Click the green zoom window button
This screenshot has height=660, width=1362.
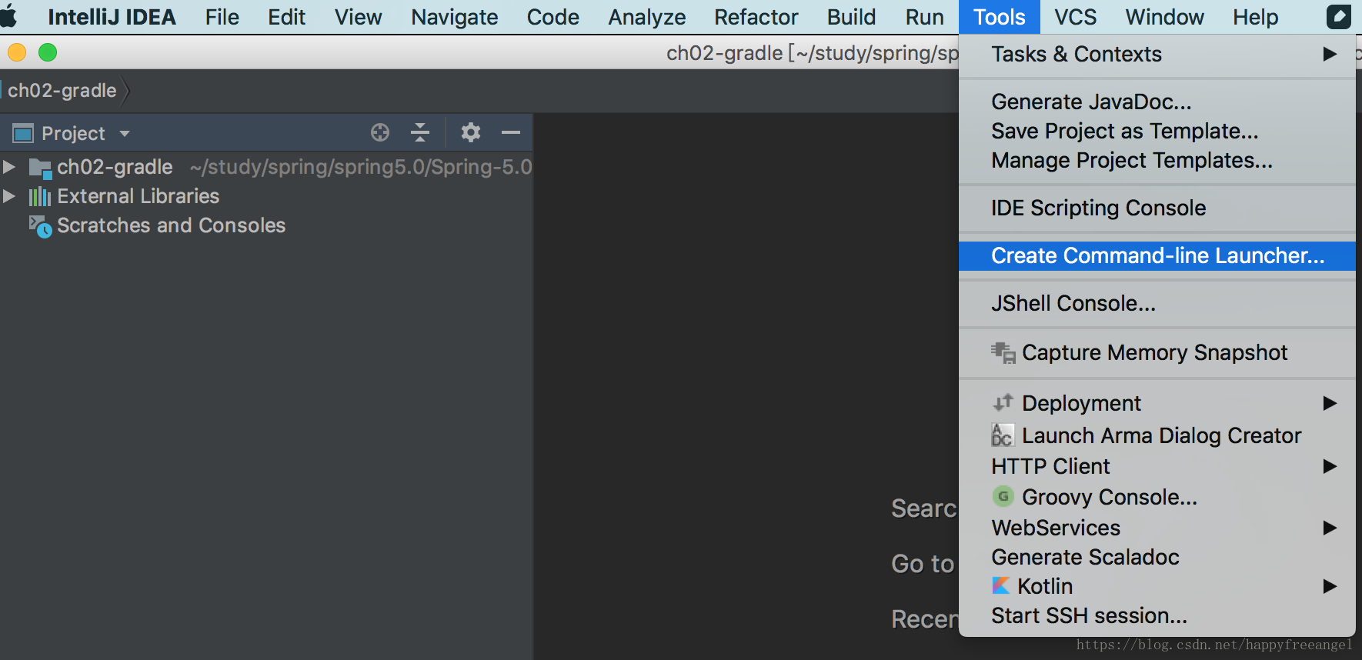(48, 52)
